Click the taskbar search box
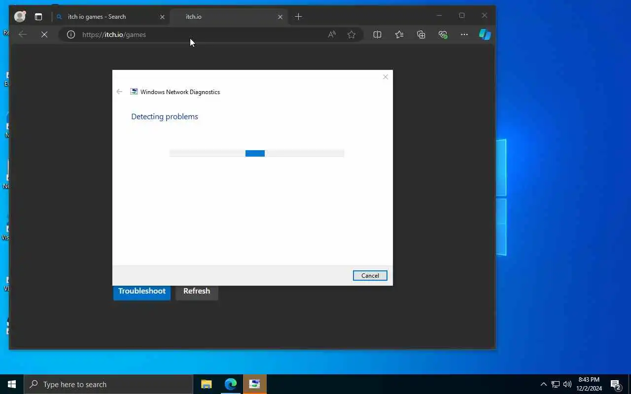Screen dimensions: 631x394 [108, 384]
